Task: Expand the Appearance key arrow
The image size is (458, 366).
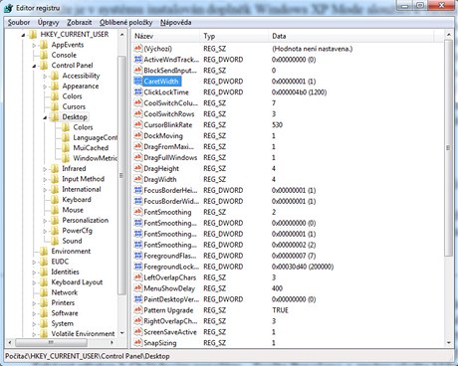Action: (x=45, y=87)
